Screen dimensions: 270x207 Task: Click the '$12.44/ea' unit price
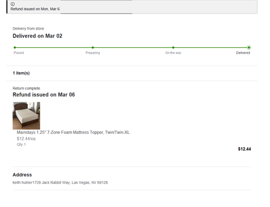point(26,139)
